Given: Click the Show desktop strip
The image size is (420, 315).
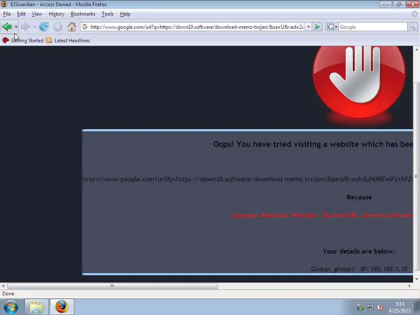Looking at the screenshot, I should coord(417,307).
